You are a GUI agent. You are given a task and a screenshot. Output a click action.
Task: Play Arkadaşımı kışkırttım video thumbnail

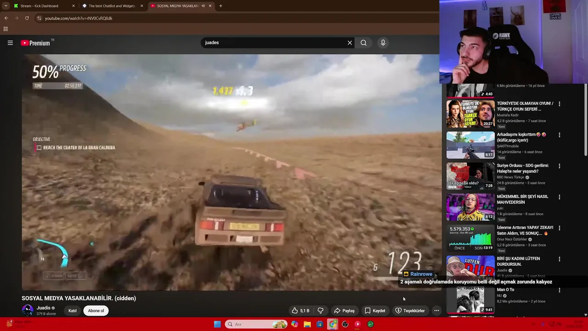point(470,145)
